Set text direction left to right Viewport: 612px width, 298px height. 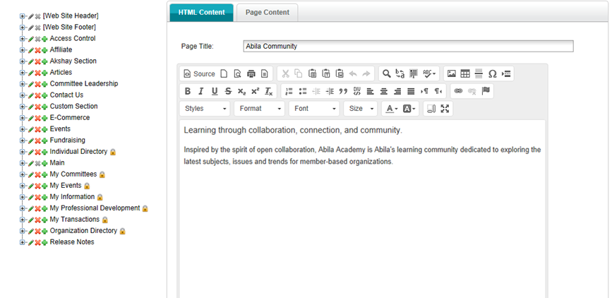point(425,91)
